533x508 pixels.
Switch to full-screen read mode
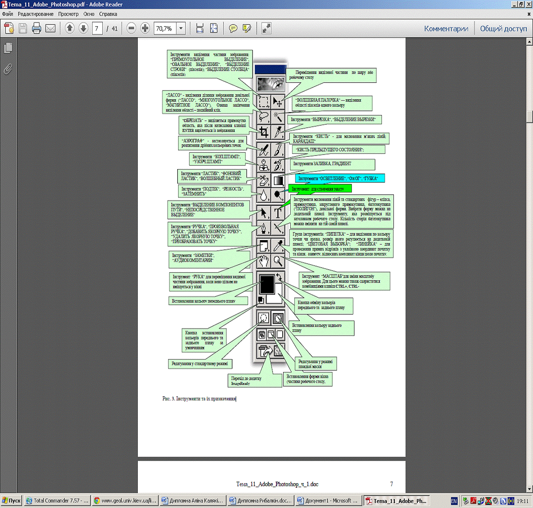point(266,29)
